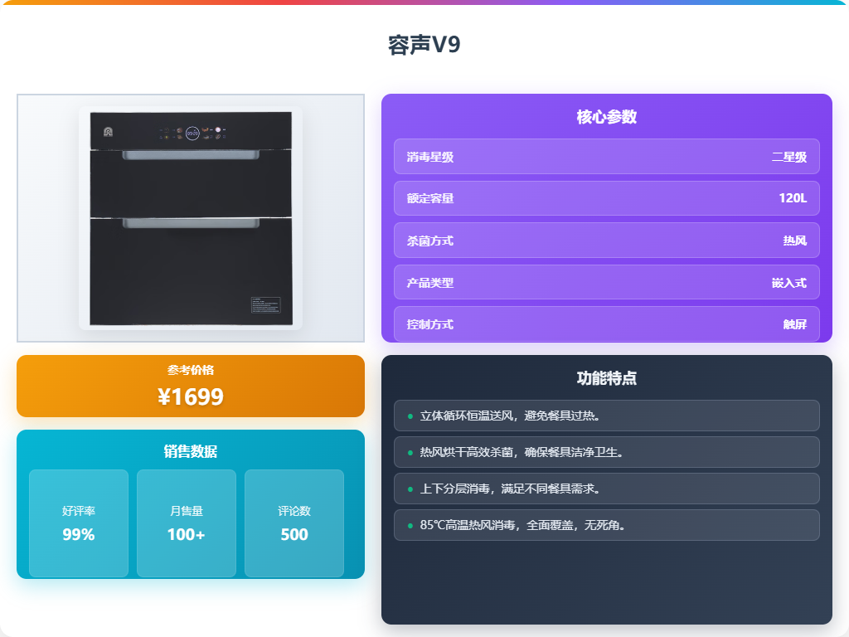The image size is (849, 637).
Task: Click the 核心参数 section heading
Action: 606,116
